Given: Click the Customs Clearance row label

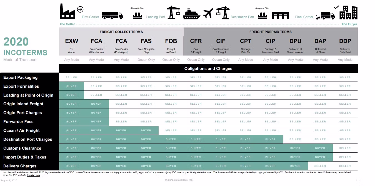Looking at the screenshot, I should tap(22, 148).
